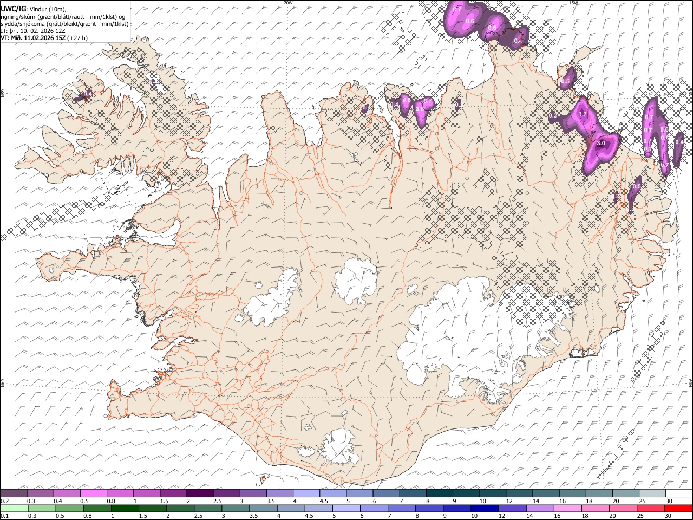693x520 pixels.
Task: Click the '14' number under the upper legend bar
Action: pyautogui.click(x=536, y=501)
